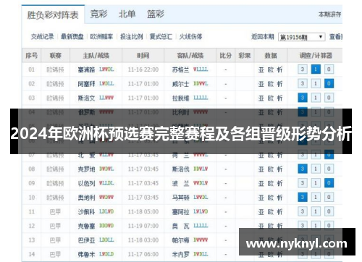Open 欧 data for match 08 克罗地

[x=271, y=169]
